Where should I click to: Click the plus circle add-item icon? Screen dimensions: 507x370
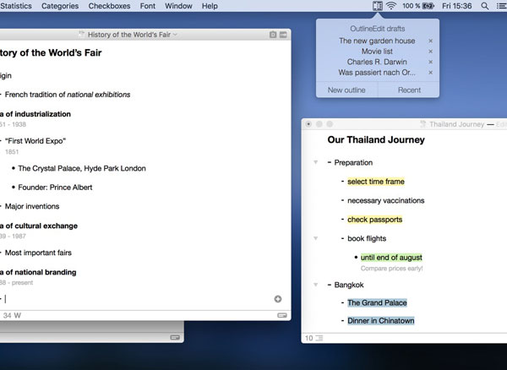point(278,299)
